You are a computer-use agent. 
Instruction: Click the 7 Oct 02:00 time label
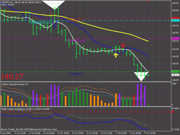click(x=121, y=133)
